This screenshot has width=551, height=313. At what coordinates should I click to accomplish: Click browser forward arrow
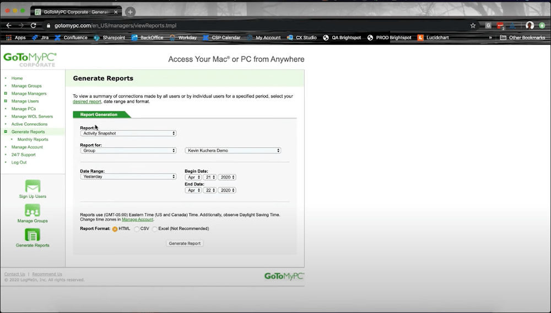pos(21,25)
